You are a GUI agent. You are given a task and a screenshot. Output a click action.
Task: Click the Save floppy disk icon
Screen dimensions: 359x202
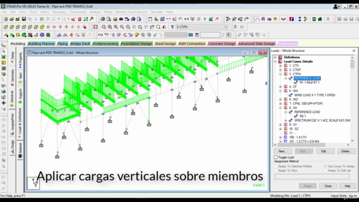[x=24, y=19]
